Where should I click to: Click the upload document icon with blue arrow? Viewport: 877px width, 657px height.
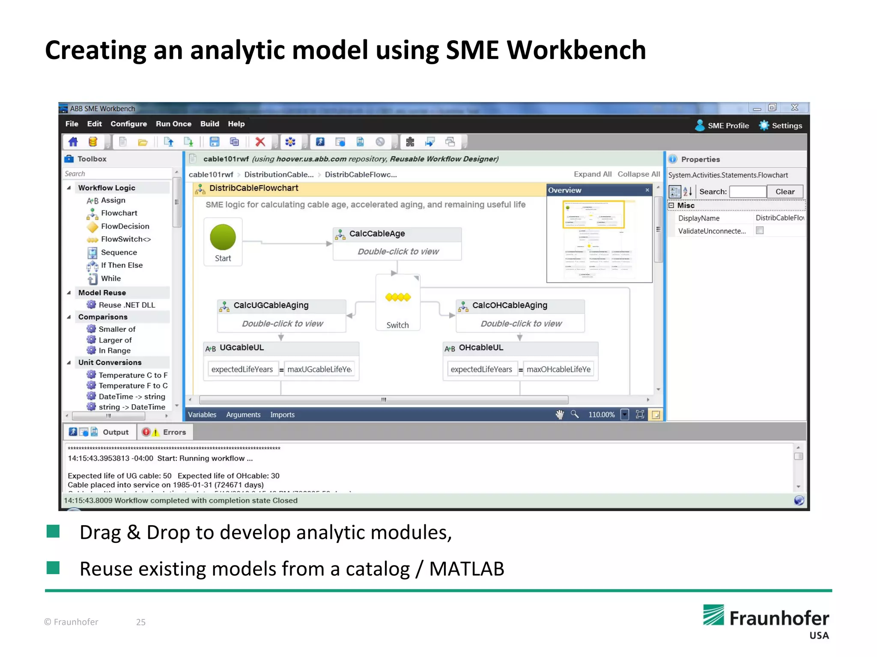point(169,142)
